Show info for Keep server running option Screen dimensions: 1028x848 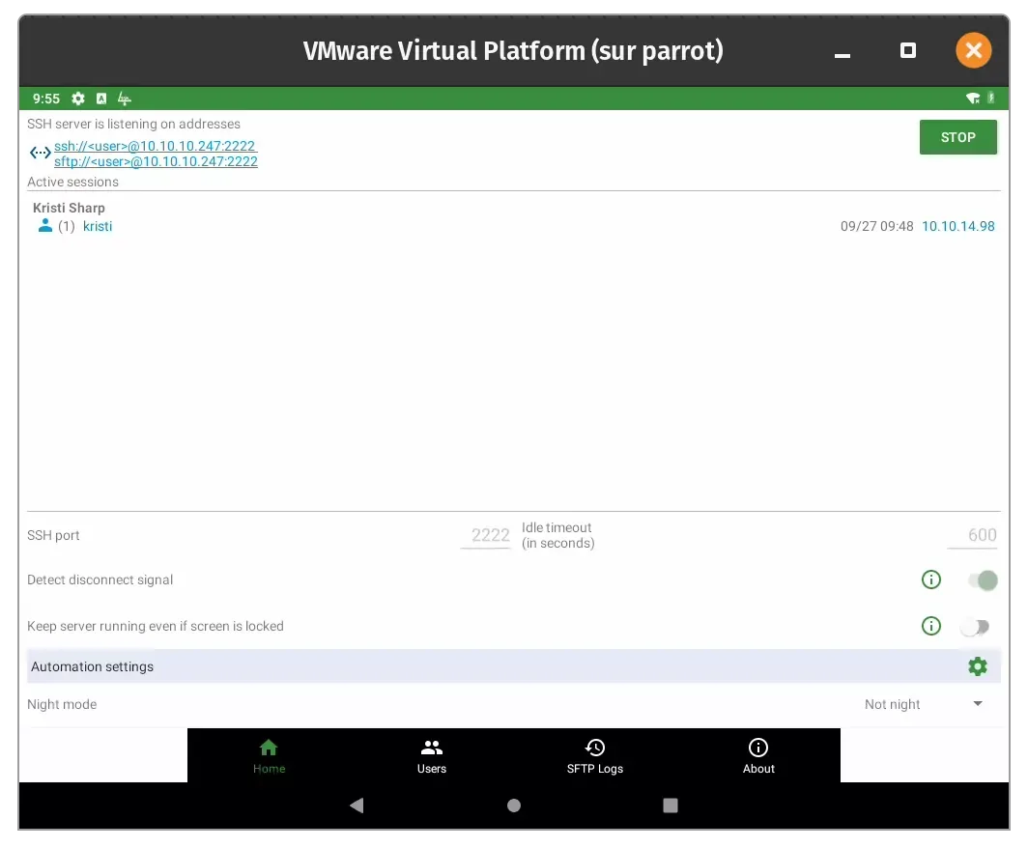(931, 626)
